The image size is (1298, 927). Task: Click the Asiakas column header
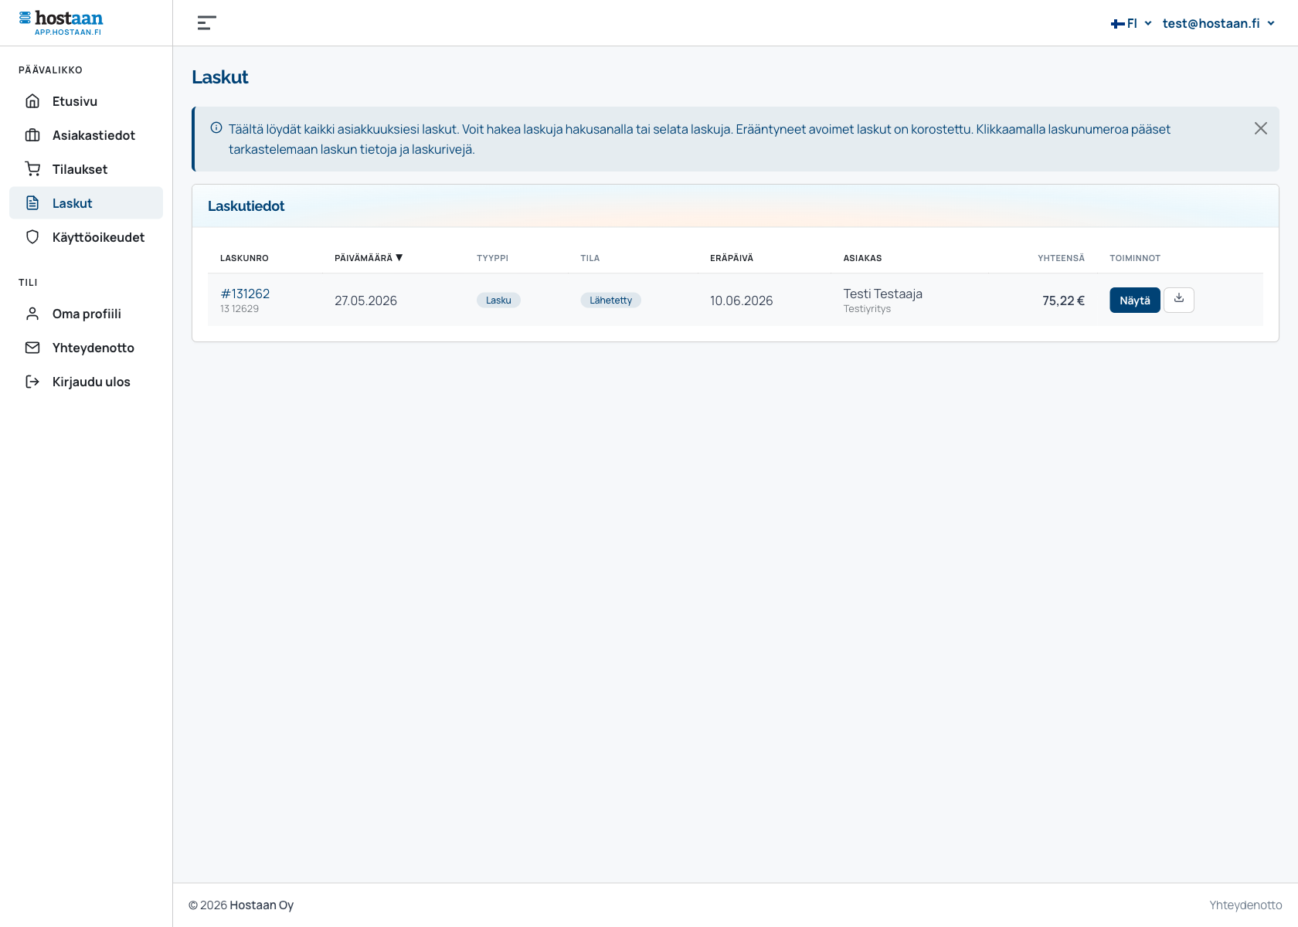click(x=862, y=258)
